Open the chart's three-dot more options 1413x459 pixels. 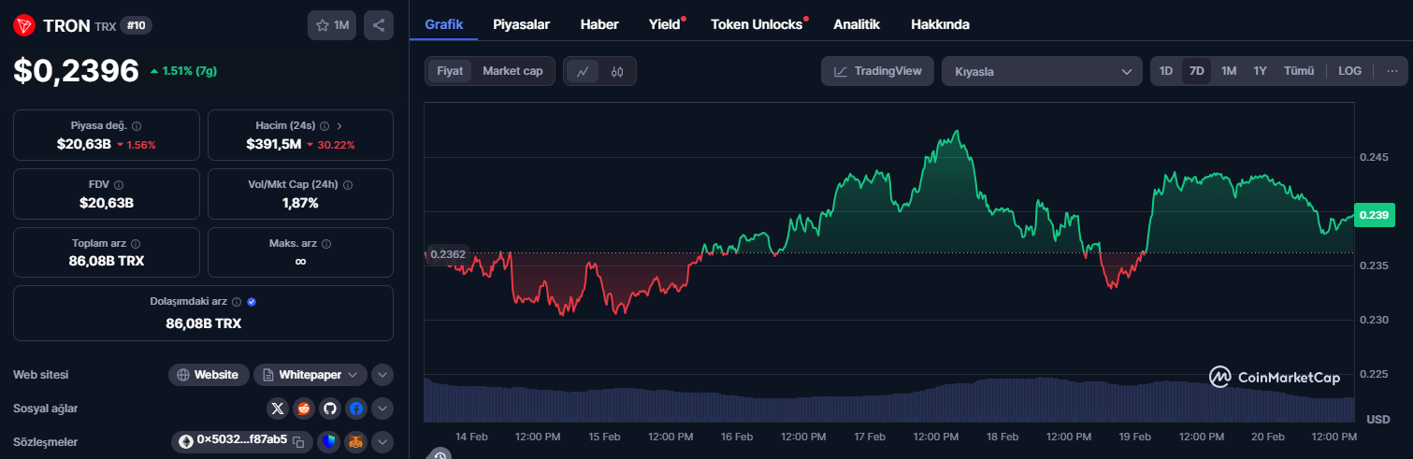1391,71
